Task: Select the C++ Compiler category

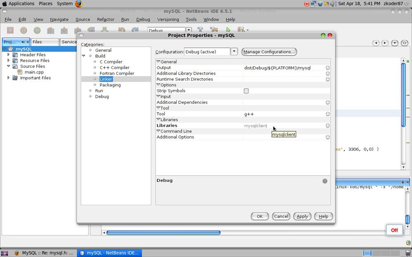Action: pyautogui.click(x=114, y=68)
